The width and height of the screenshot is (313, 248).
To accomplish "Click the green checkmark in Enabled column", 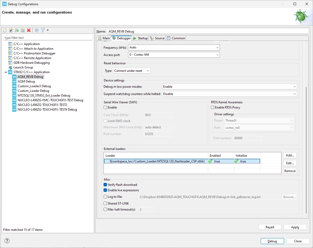I will point(210,161).
